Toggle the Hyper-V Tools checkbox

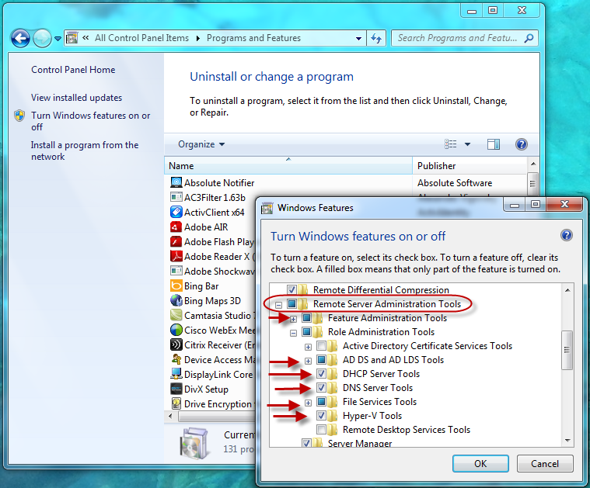click(322, 416)
